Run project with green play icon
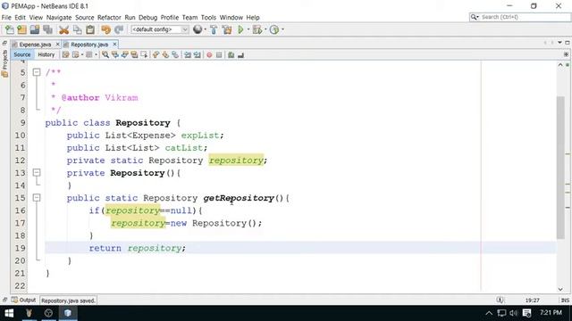The width and height of the screenshot is (572, 321). click(x=240, y=29)
